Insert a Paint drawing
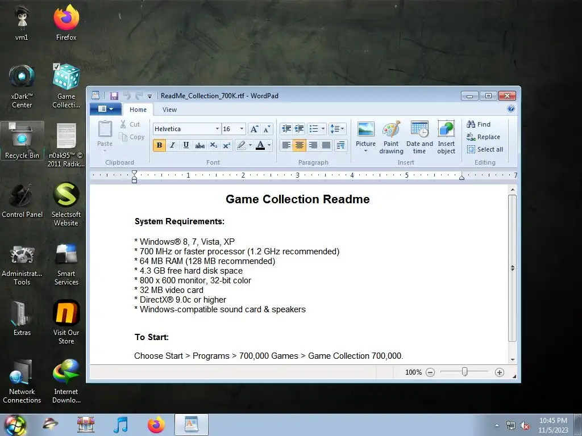582x436 pixels. pyautogui.click(x=391, y=137)
